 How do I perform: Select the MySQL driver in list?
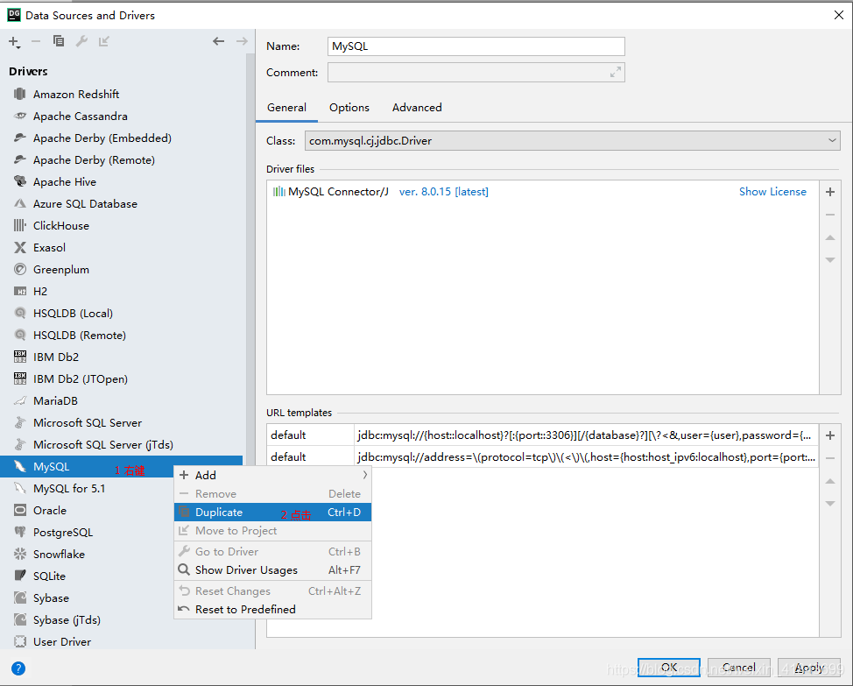pyautogui.click(x=122, y=467)
